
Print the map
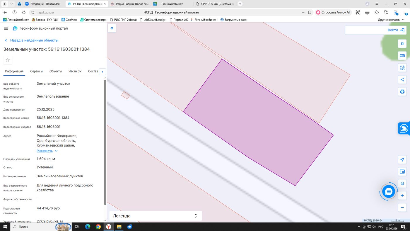402,91
